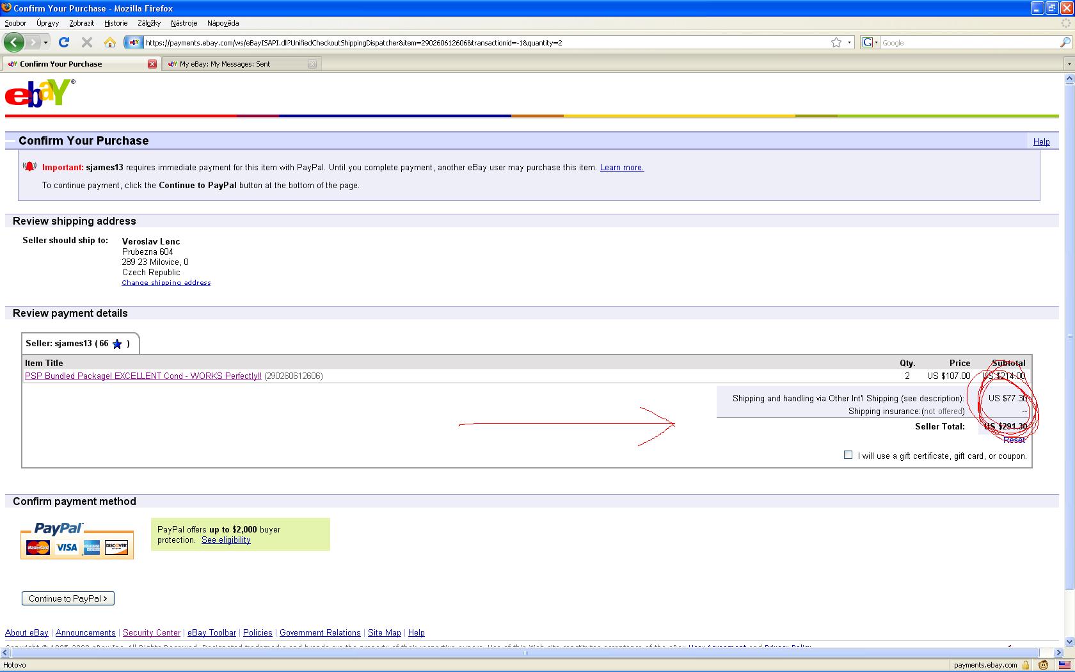Click the vertical scrollbar down arrow
The height and width of the screenshot is (672, 1075).
(x=1069, y=642)
